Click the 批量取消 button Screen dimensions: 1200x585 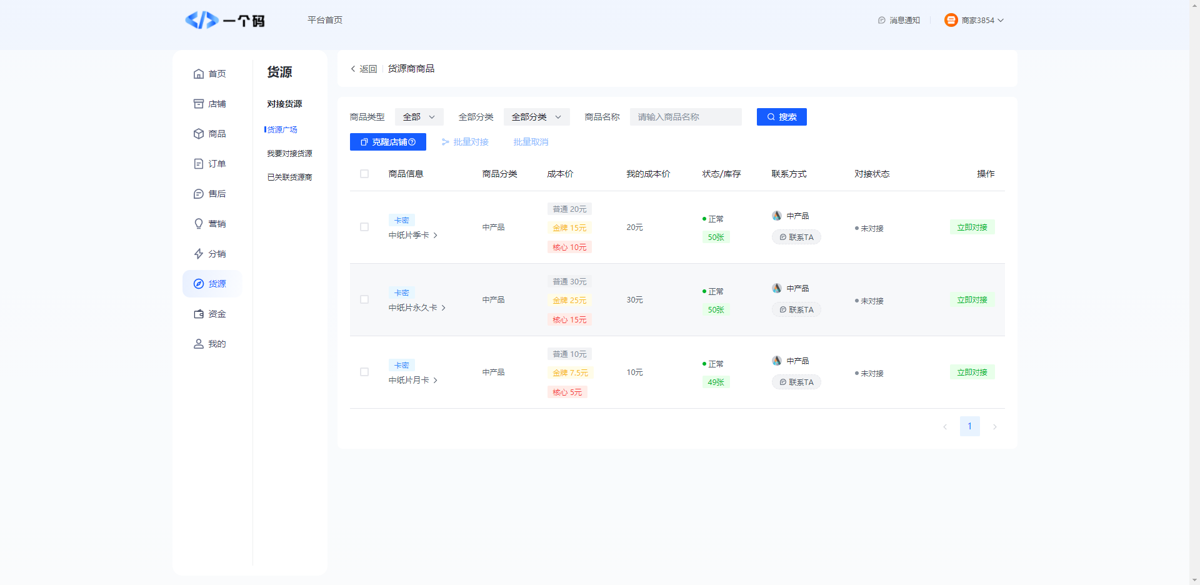(x=531, y=142)
